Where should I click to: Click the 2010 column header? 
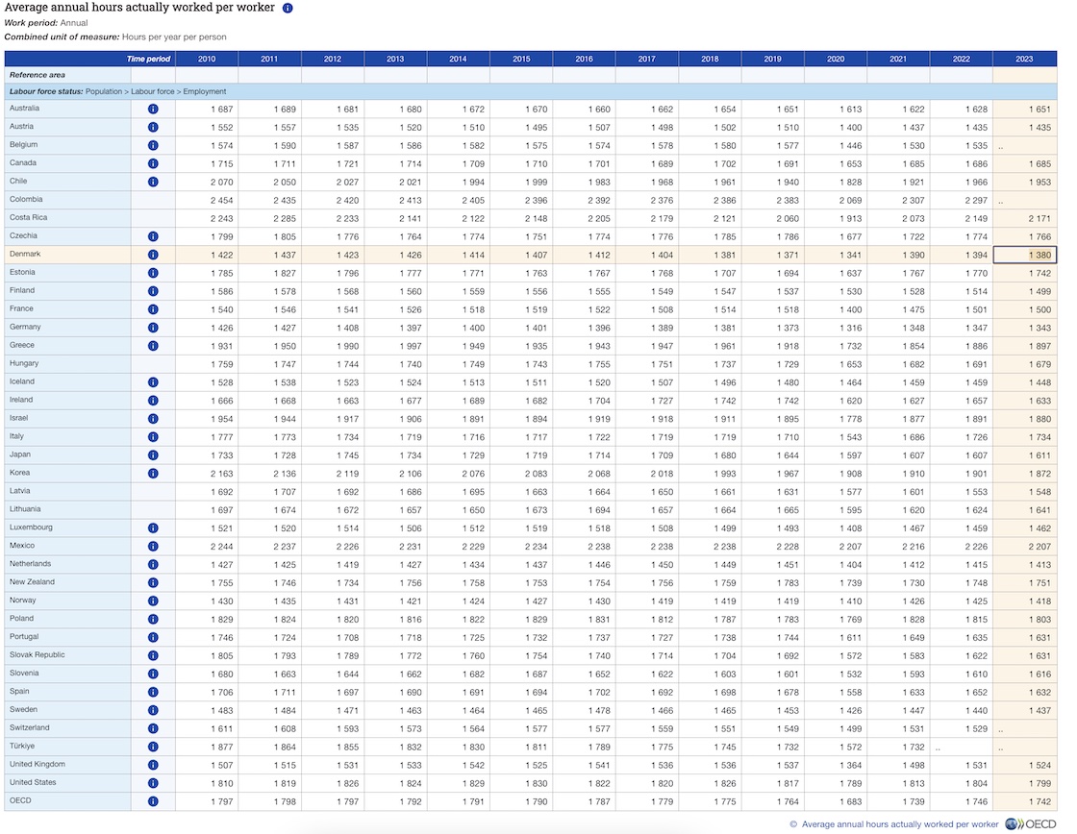(x=207, y=59)
